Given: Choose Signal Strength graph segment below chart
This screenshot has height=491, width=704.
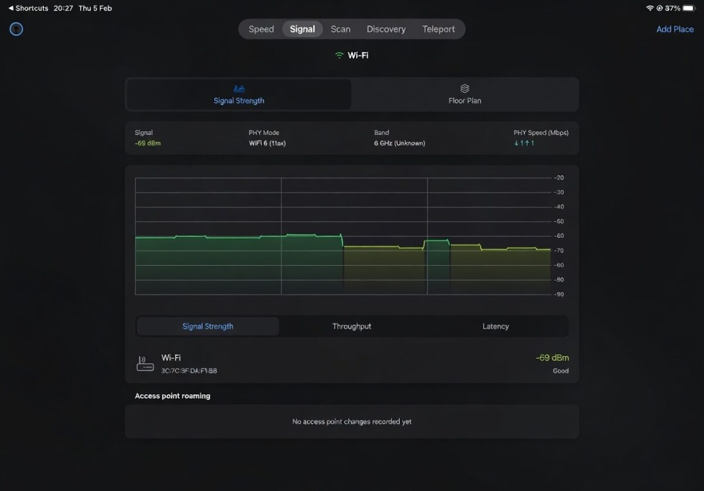Looking at the screenshot, I should point(208,326).
